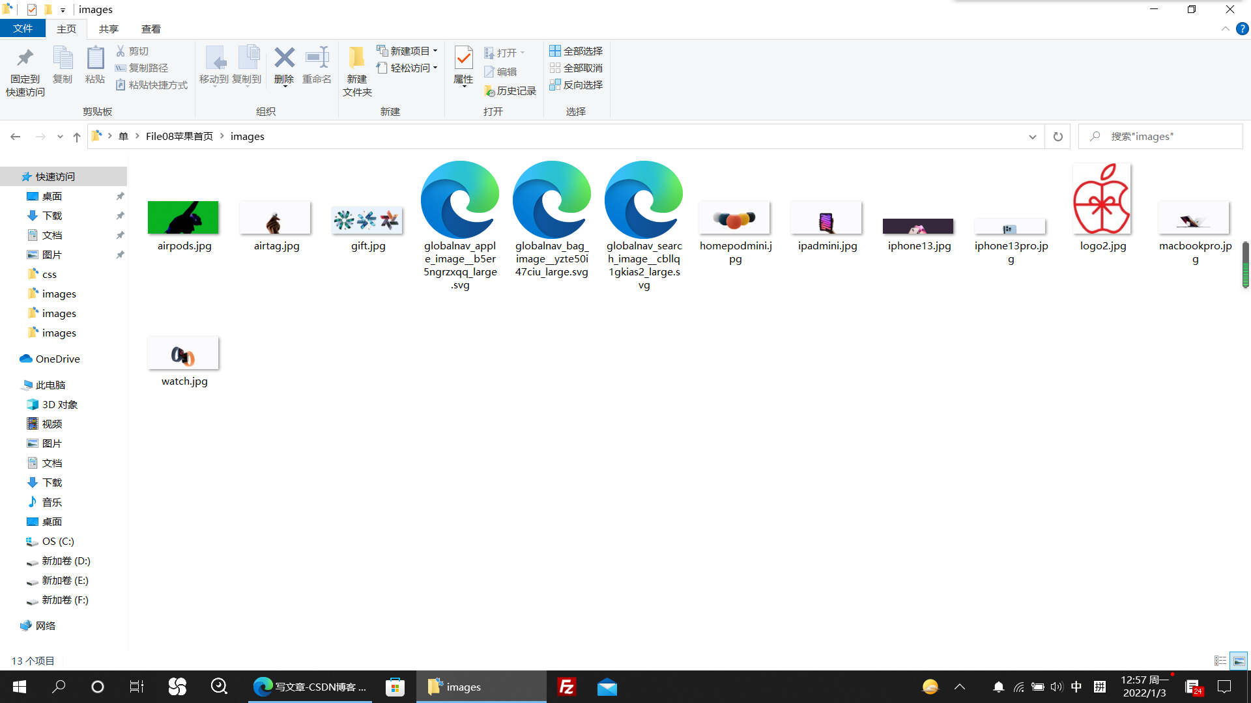Open the quick access toolbar customize dropdown

pos(63,10)
